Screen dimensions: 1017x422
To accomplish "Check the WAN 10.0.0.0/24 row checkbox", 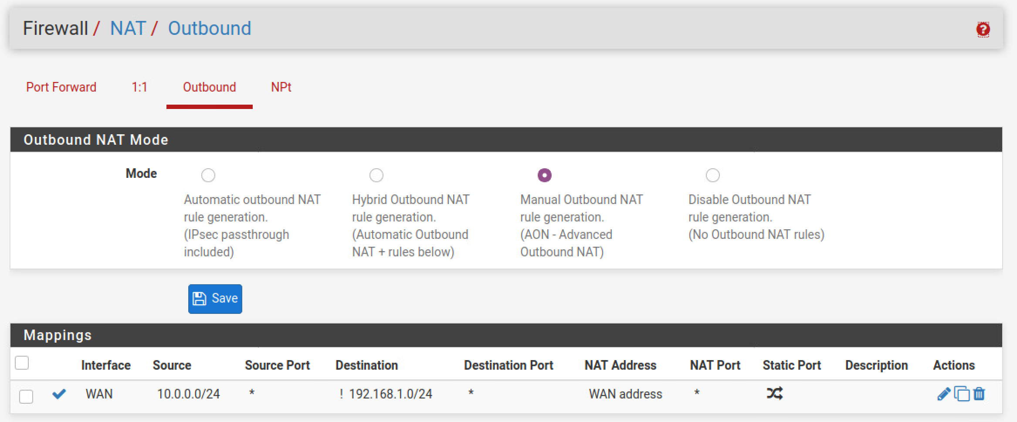I will [x=26, y=397].
